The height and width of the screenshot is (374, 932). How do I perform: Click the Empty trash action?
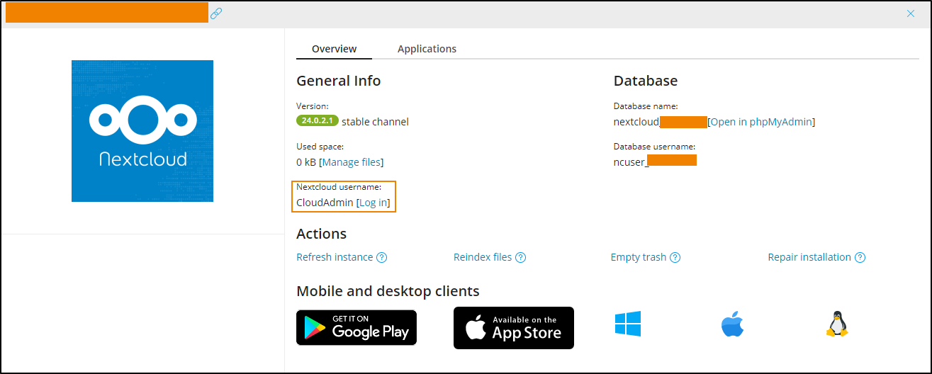click(638, 257)
